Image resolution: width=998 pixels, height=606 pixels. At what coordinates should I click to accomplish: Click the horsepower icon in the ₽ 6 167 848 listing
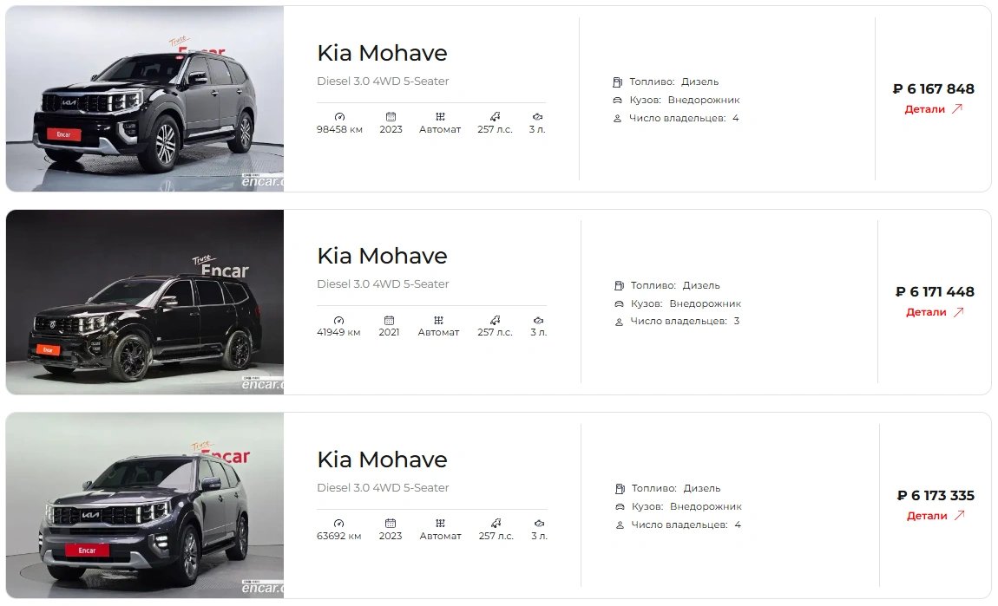pyautogui.click(x=495, y=116)
